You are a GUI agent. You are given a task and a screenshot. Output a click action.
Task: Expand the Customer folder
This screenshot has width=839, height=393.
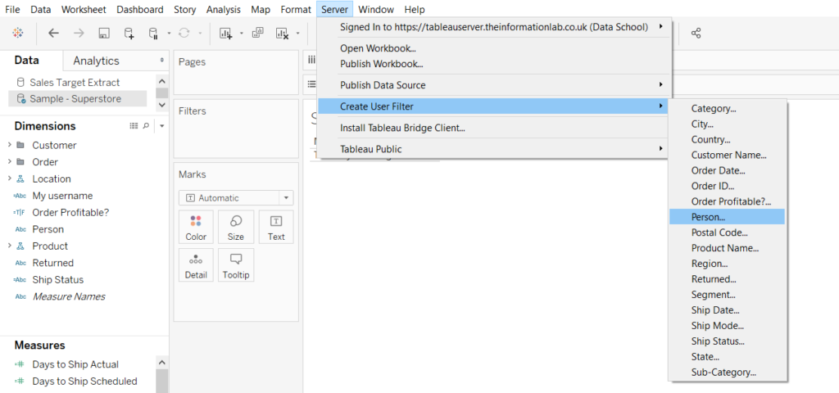tap(10, 145)
